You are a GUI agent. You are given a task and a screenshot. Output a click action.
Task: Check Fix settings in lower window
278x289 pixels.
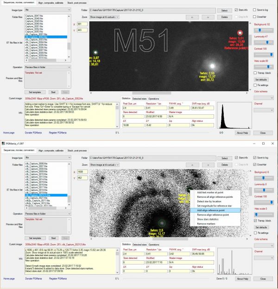[255, 233]
